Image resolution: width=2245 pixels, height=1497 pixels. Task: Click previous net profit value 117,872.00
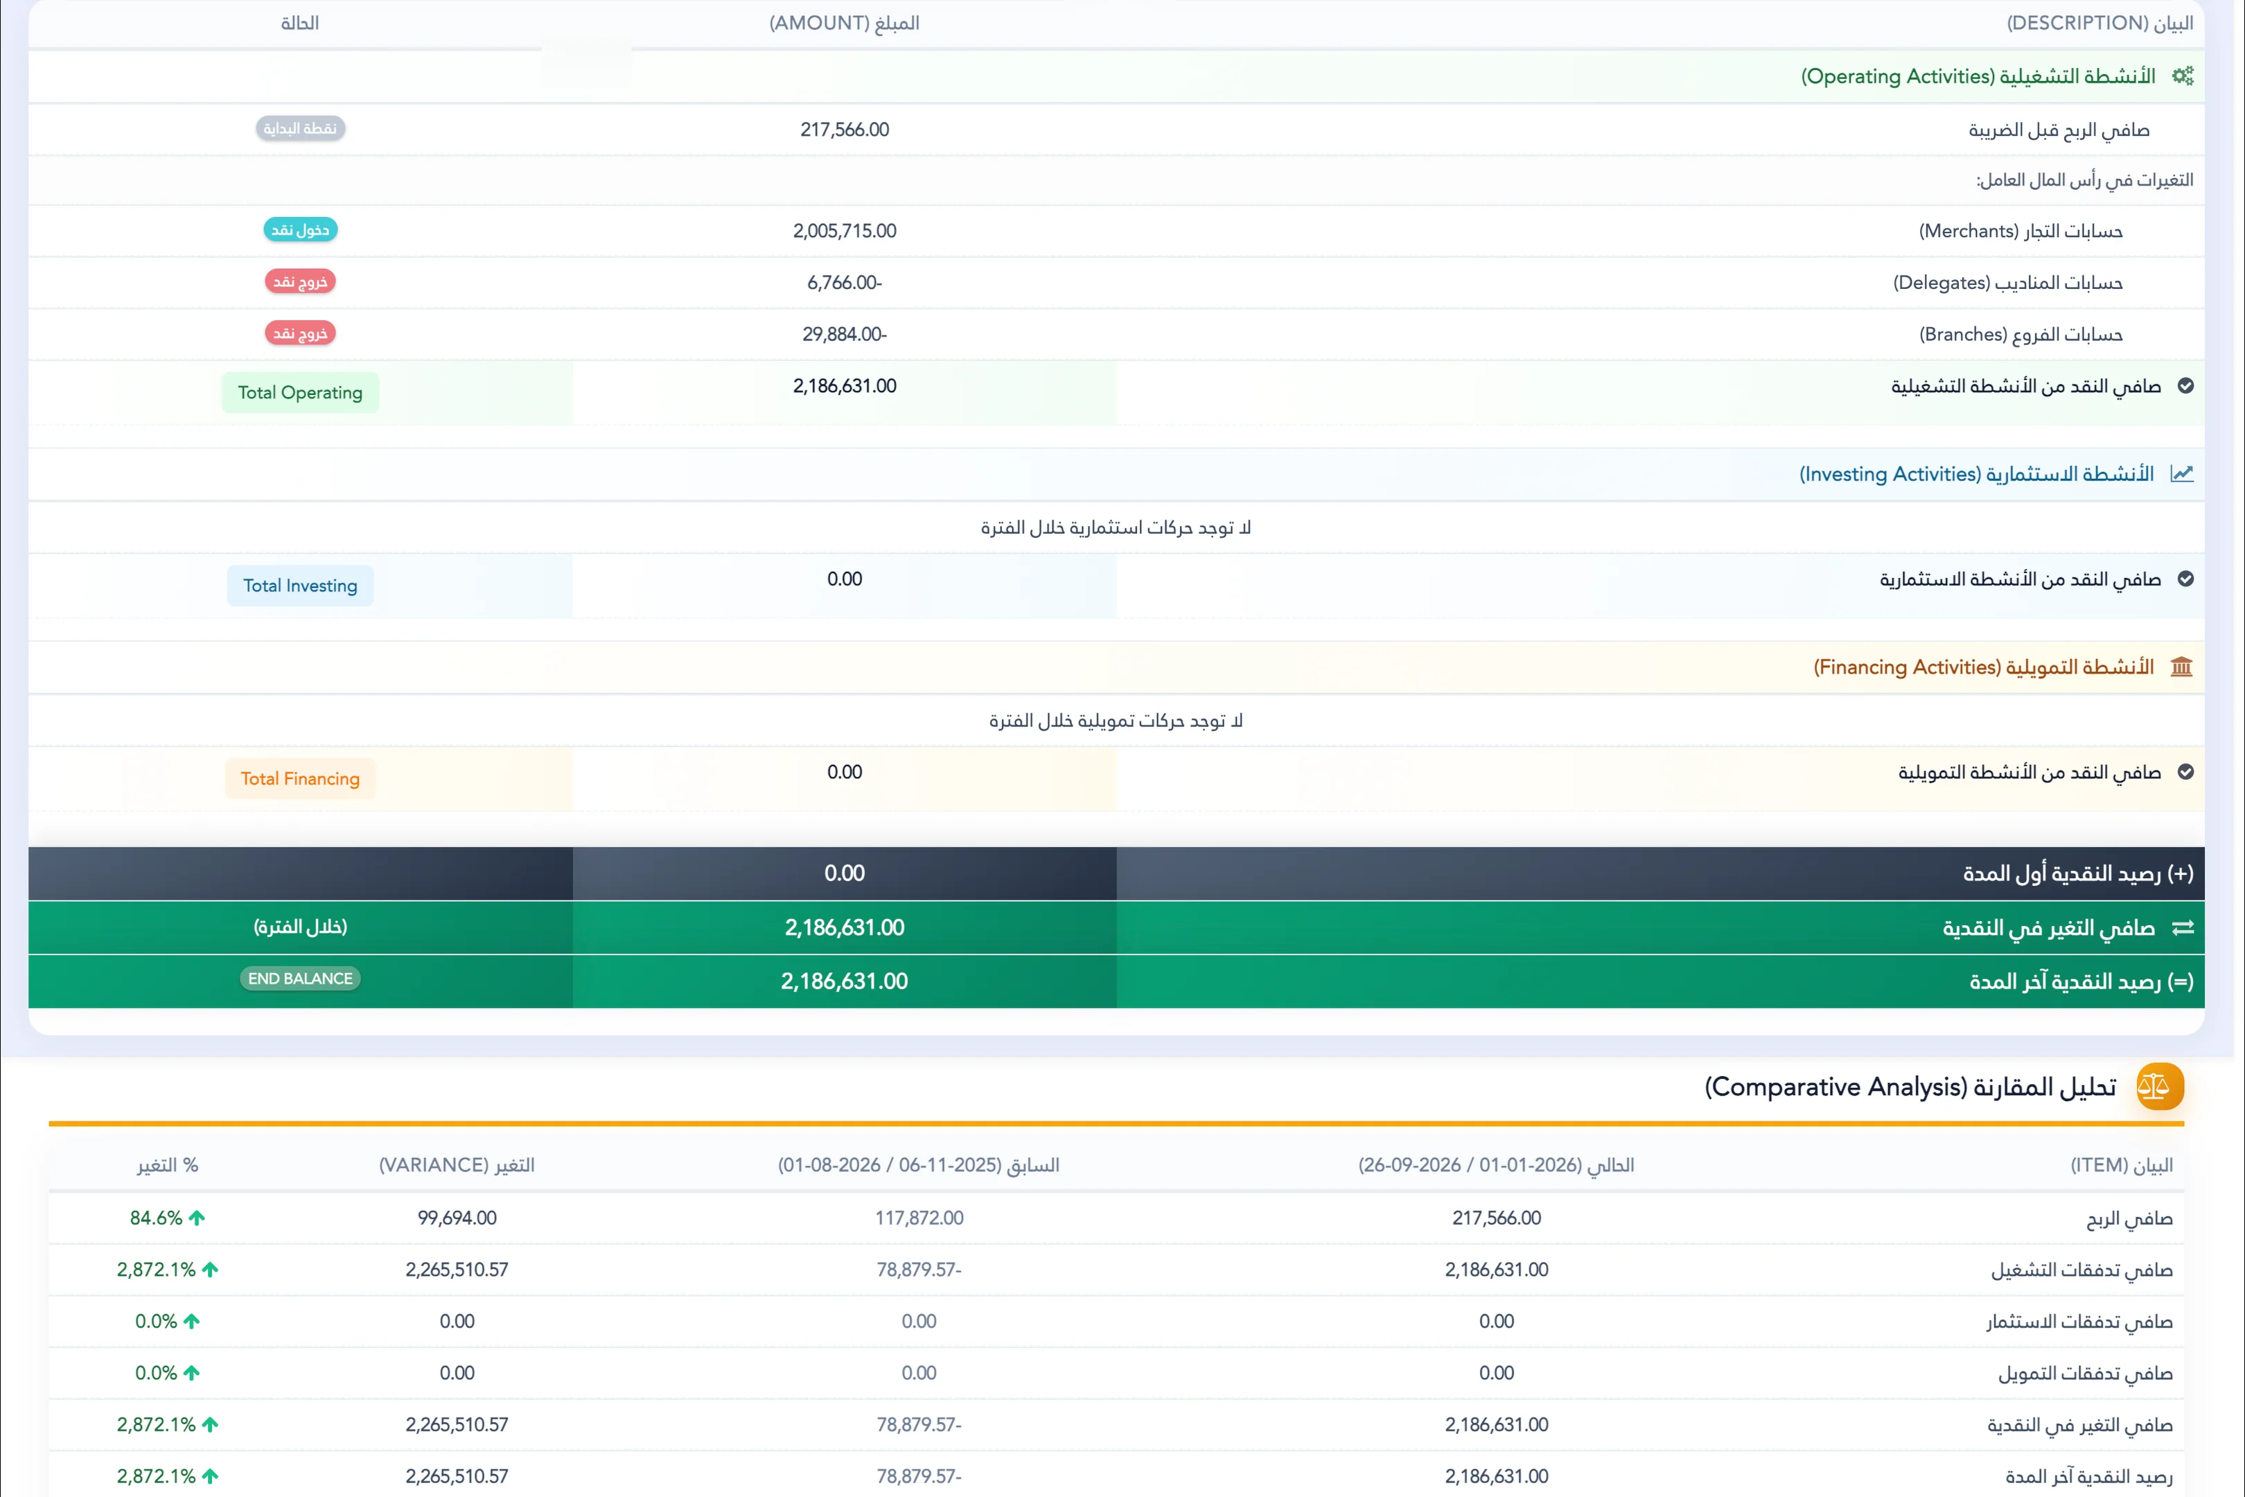coord(919,1217)
